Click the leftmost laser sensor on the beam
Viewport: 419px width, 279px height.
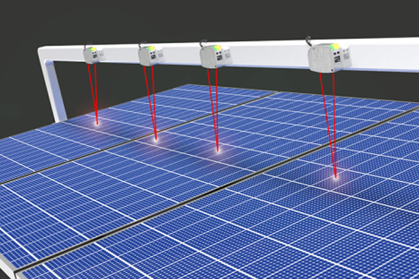92,54
